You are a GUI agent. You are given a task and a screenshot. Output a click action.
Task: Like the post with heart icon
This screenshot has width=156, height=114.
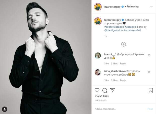point(97,90)
